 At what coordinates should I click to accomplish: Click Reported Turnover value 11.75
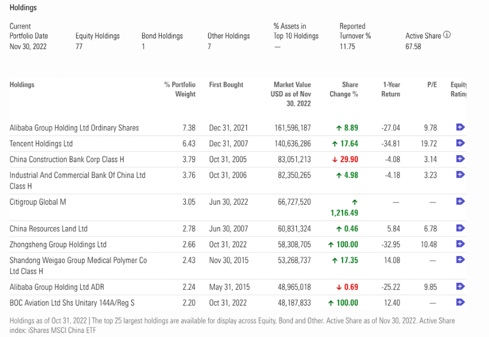347,47
